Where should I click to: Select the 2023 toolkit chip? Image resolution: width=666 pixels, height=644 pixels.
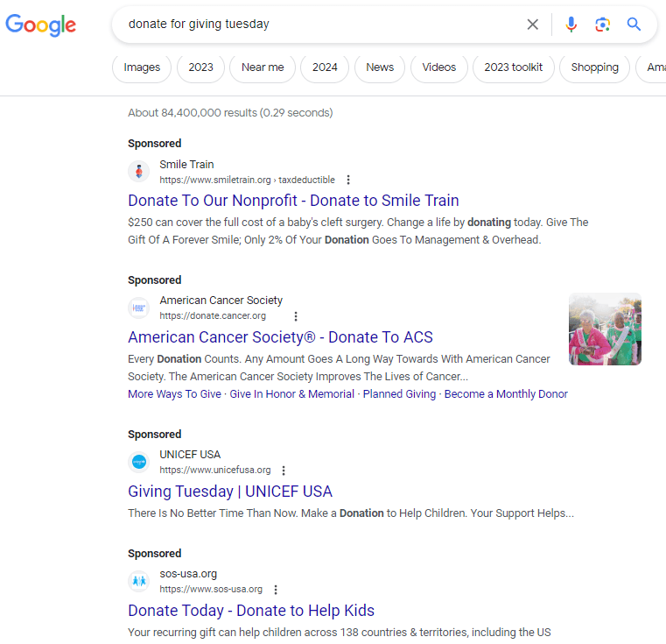[x=513, y=67]
